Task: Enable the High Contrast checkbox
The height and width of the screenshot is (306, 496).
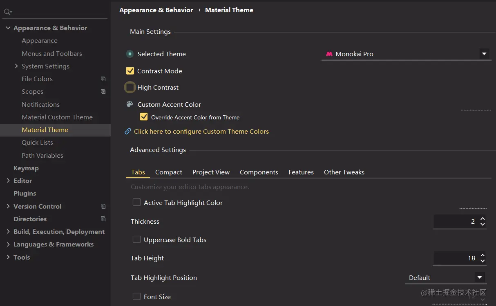Action: point(130,87)
